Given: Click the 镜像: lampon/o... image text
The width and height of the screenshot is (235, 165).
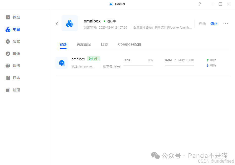Looking at the screenshot, I should tap(83, 66).
